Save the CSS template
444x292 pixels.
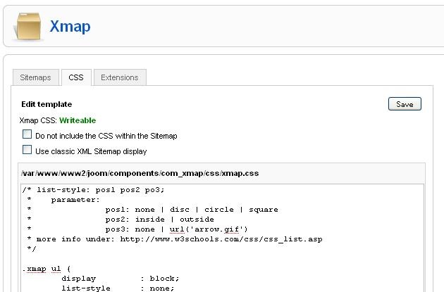[x=405, y=104]
